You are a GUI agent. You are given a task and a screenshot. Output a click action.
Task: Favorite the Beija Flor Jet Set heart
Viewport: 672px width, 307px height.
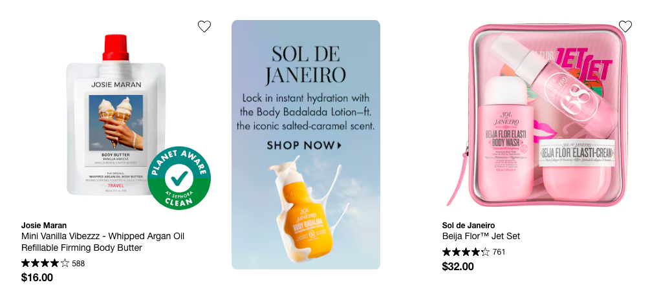(625, 26)
